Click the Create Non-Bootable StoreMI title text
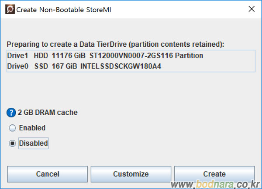The width and height of the screenshot is (262, 189). 64,10
